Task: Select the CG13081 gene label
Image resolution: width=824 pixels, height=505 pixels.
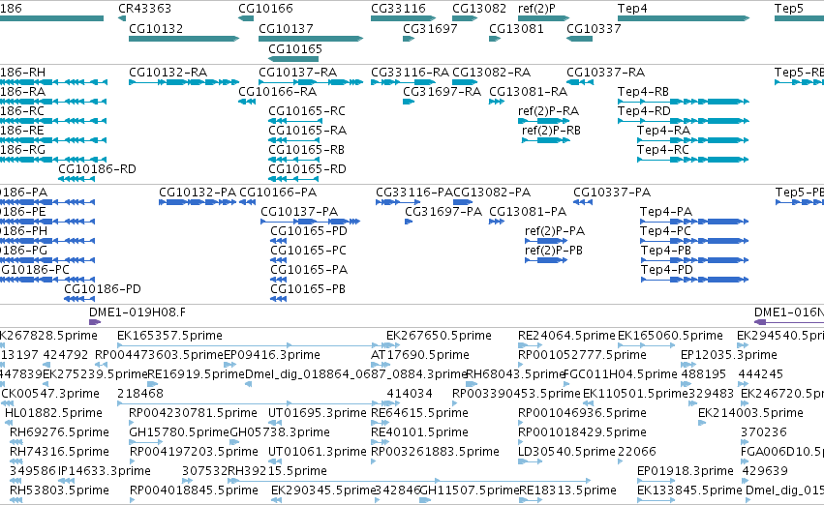Action: (x=516, y=28)
